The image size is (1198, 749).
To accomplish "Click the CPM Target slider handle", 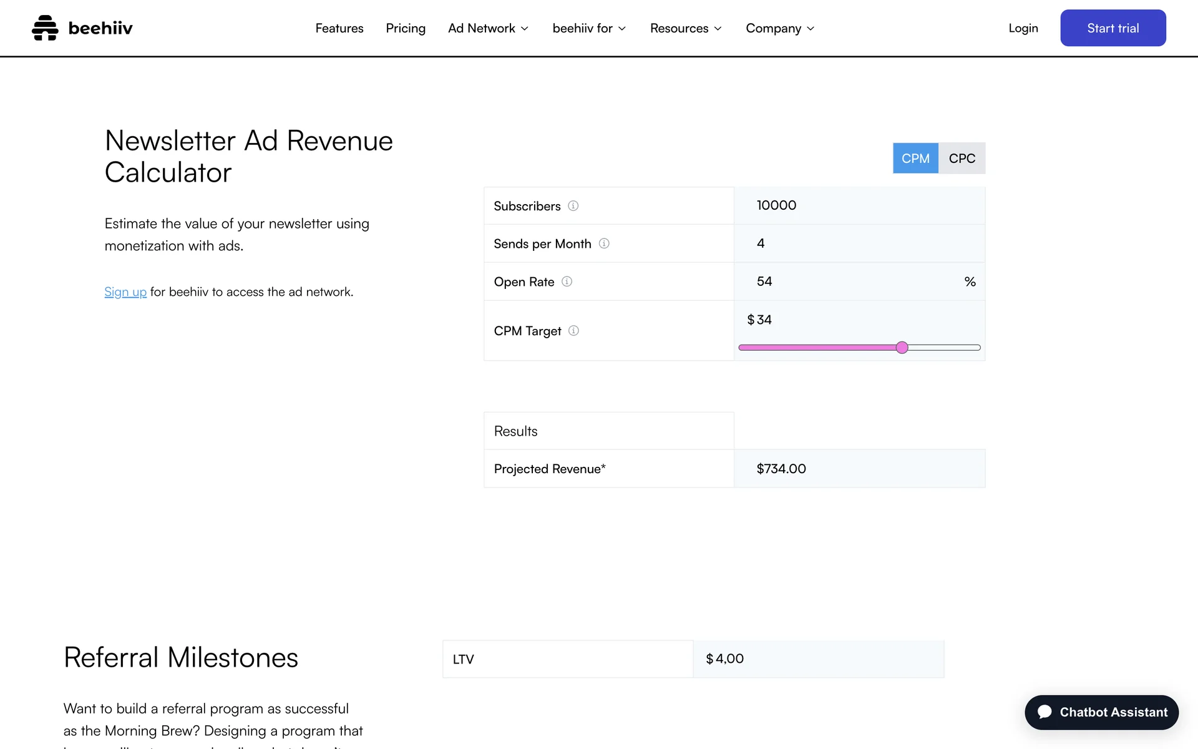I will pyautogui.click(x=902, y=348).
